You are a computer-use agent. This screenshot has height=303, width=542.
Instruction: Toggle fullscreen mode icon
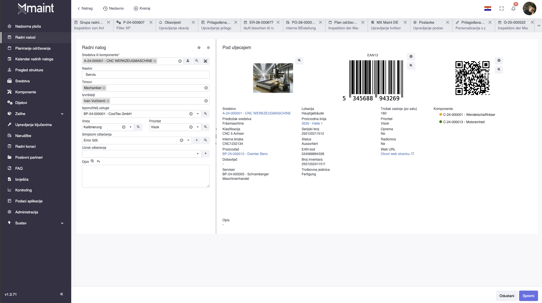(x=502, y=8)
